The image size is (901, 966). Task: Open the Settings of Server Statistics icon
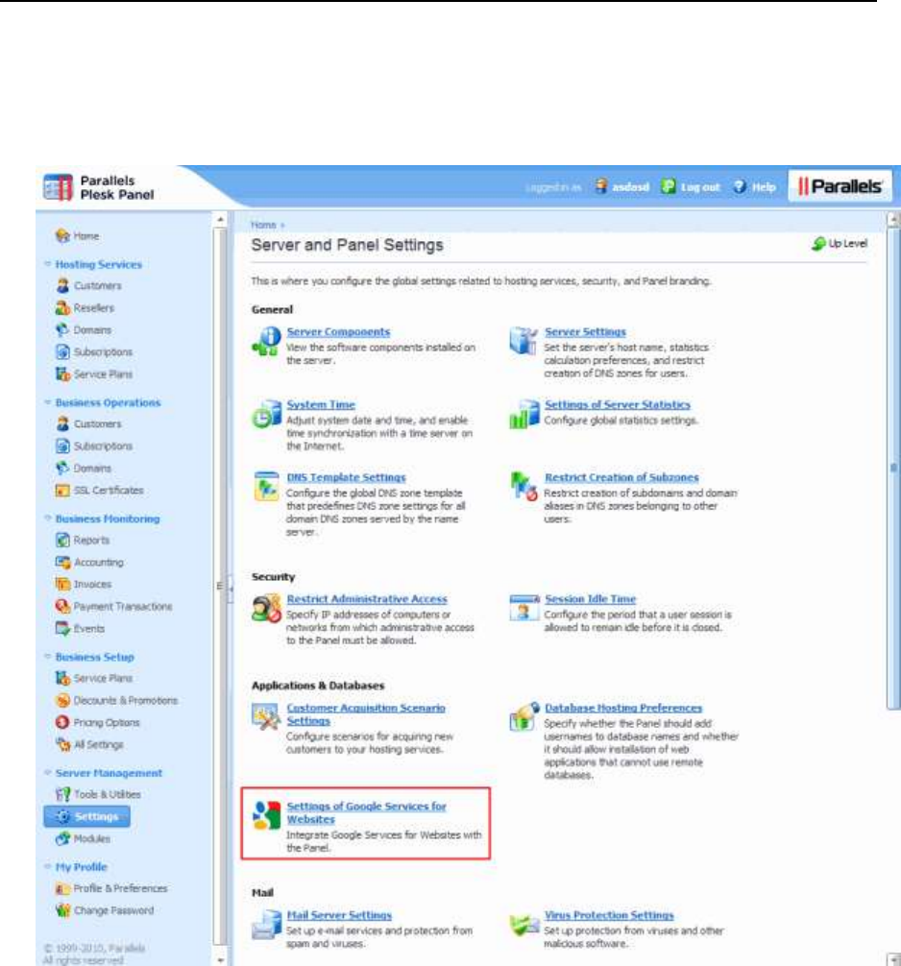524,414
